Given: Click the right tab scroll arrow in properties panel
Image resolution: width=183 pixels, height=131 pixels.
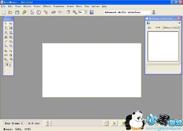Looking at the screenshot, I should pyautogui.click(x=179, y=27).
